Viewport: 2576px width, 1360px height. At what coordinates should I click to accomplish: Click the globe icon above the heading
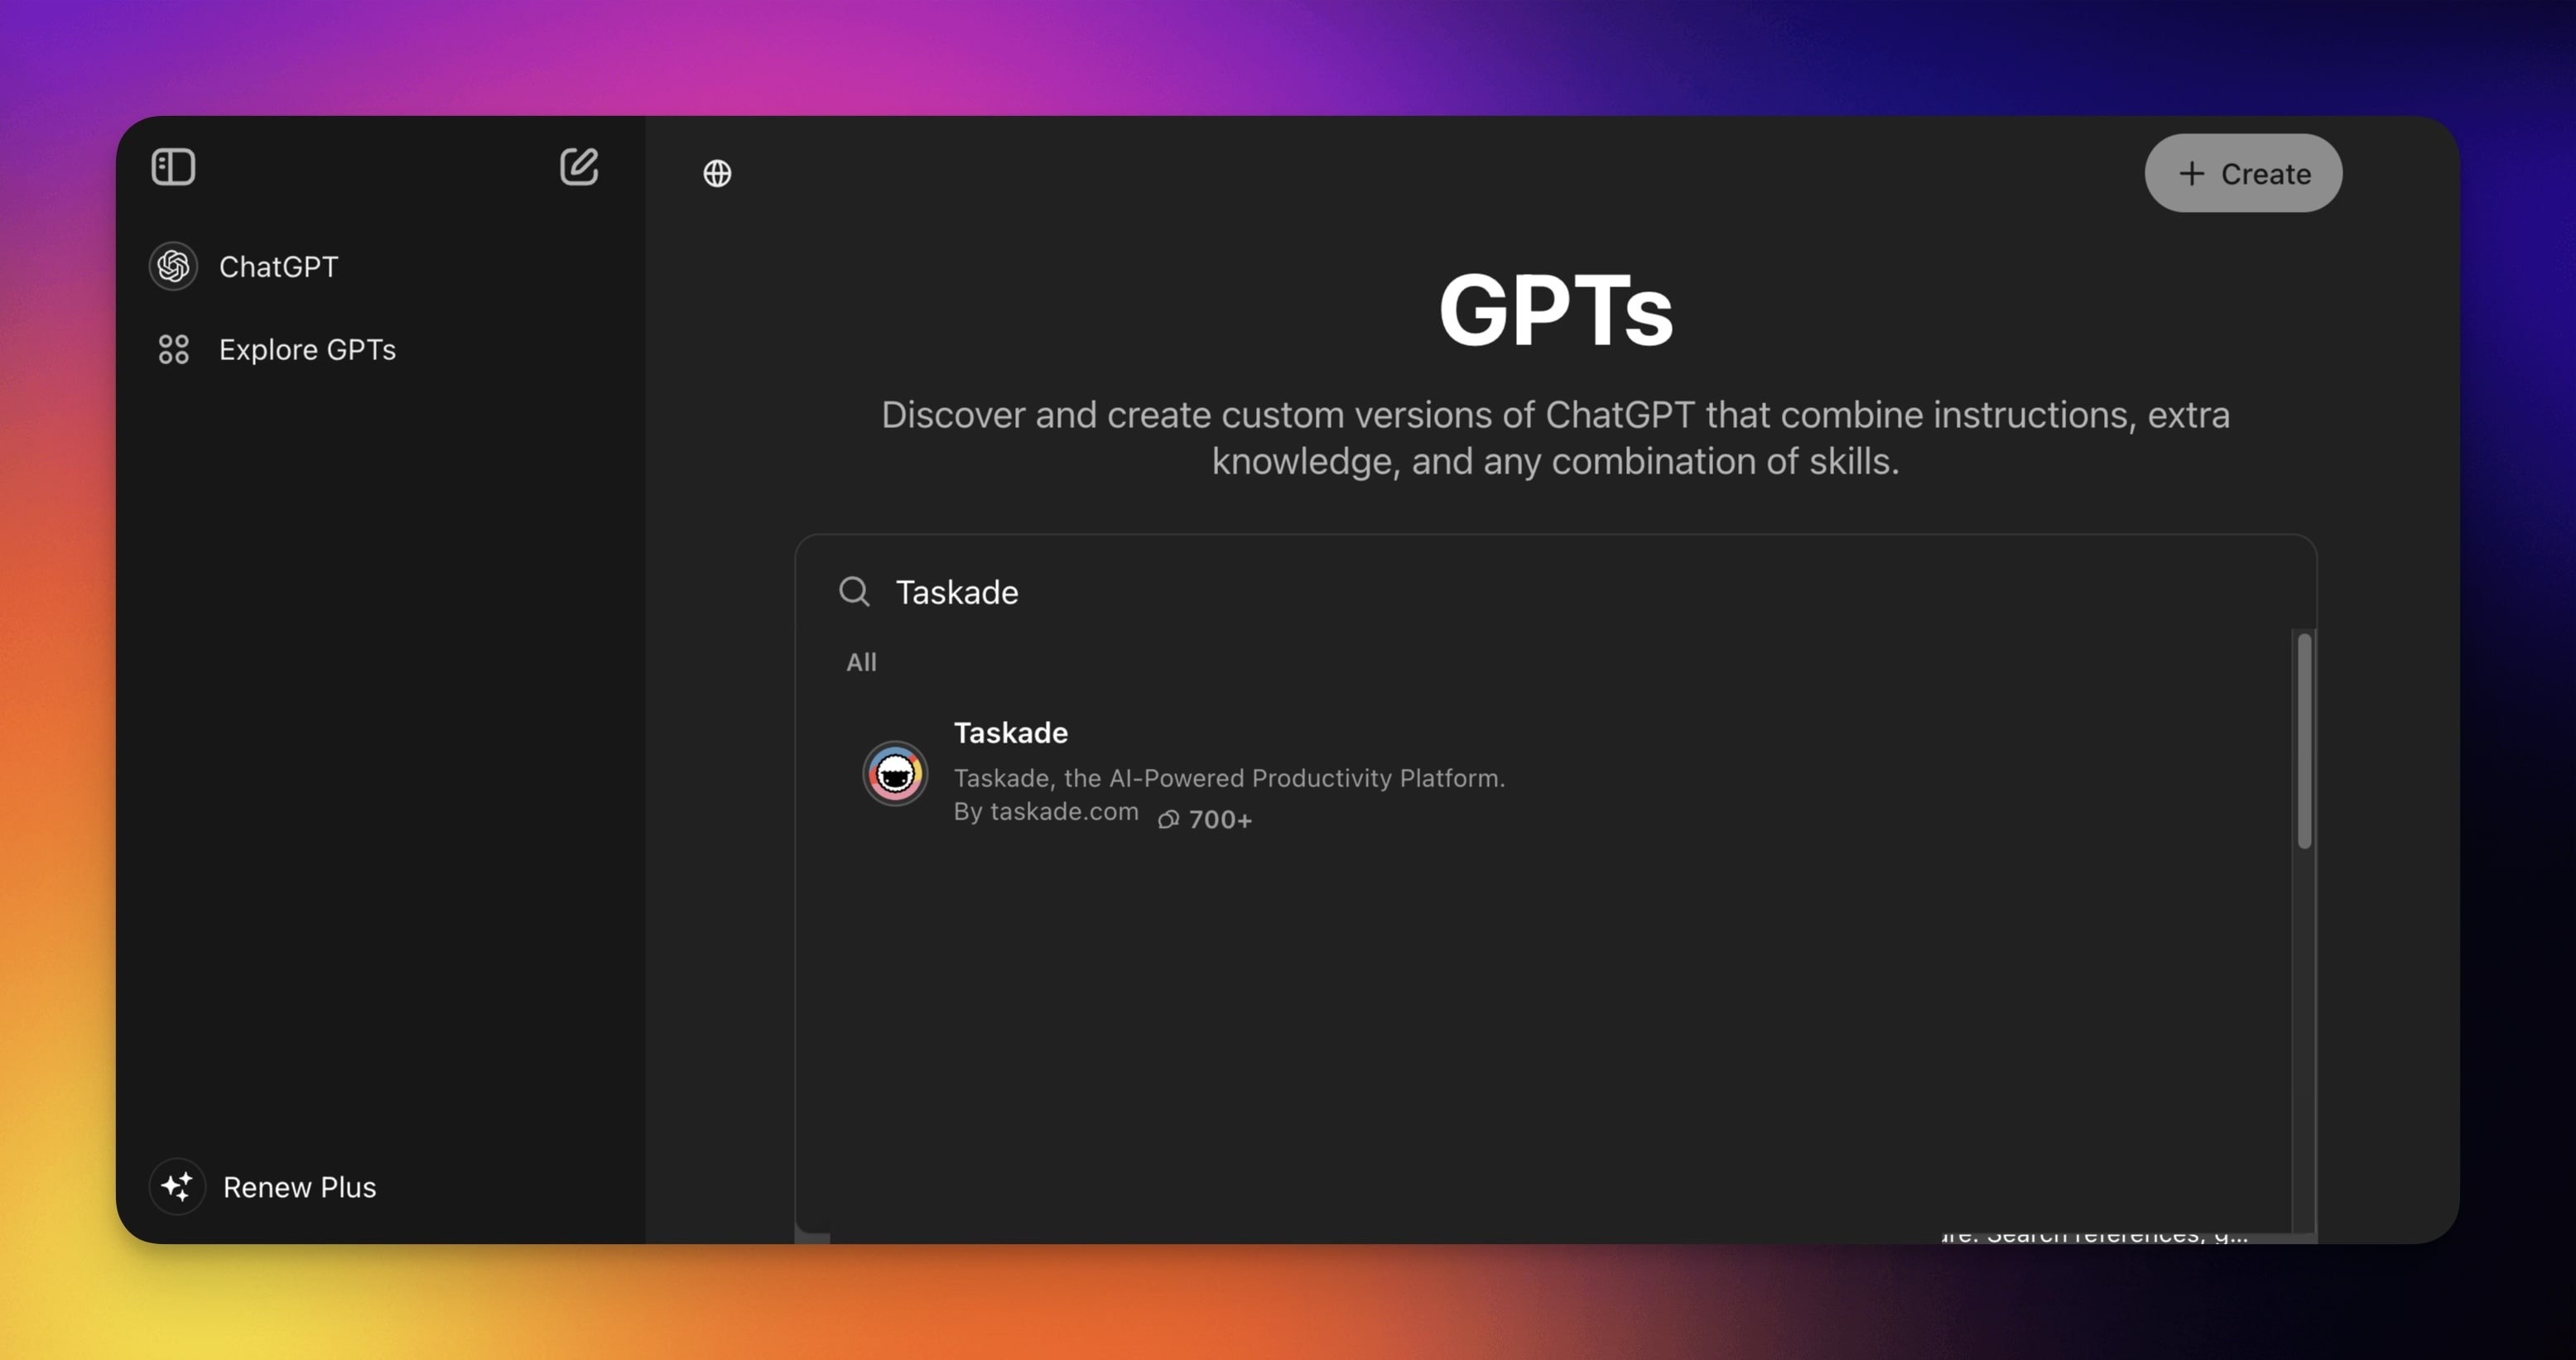click(x=717, y=173)
